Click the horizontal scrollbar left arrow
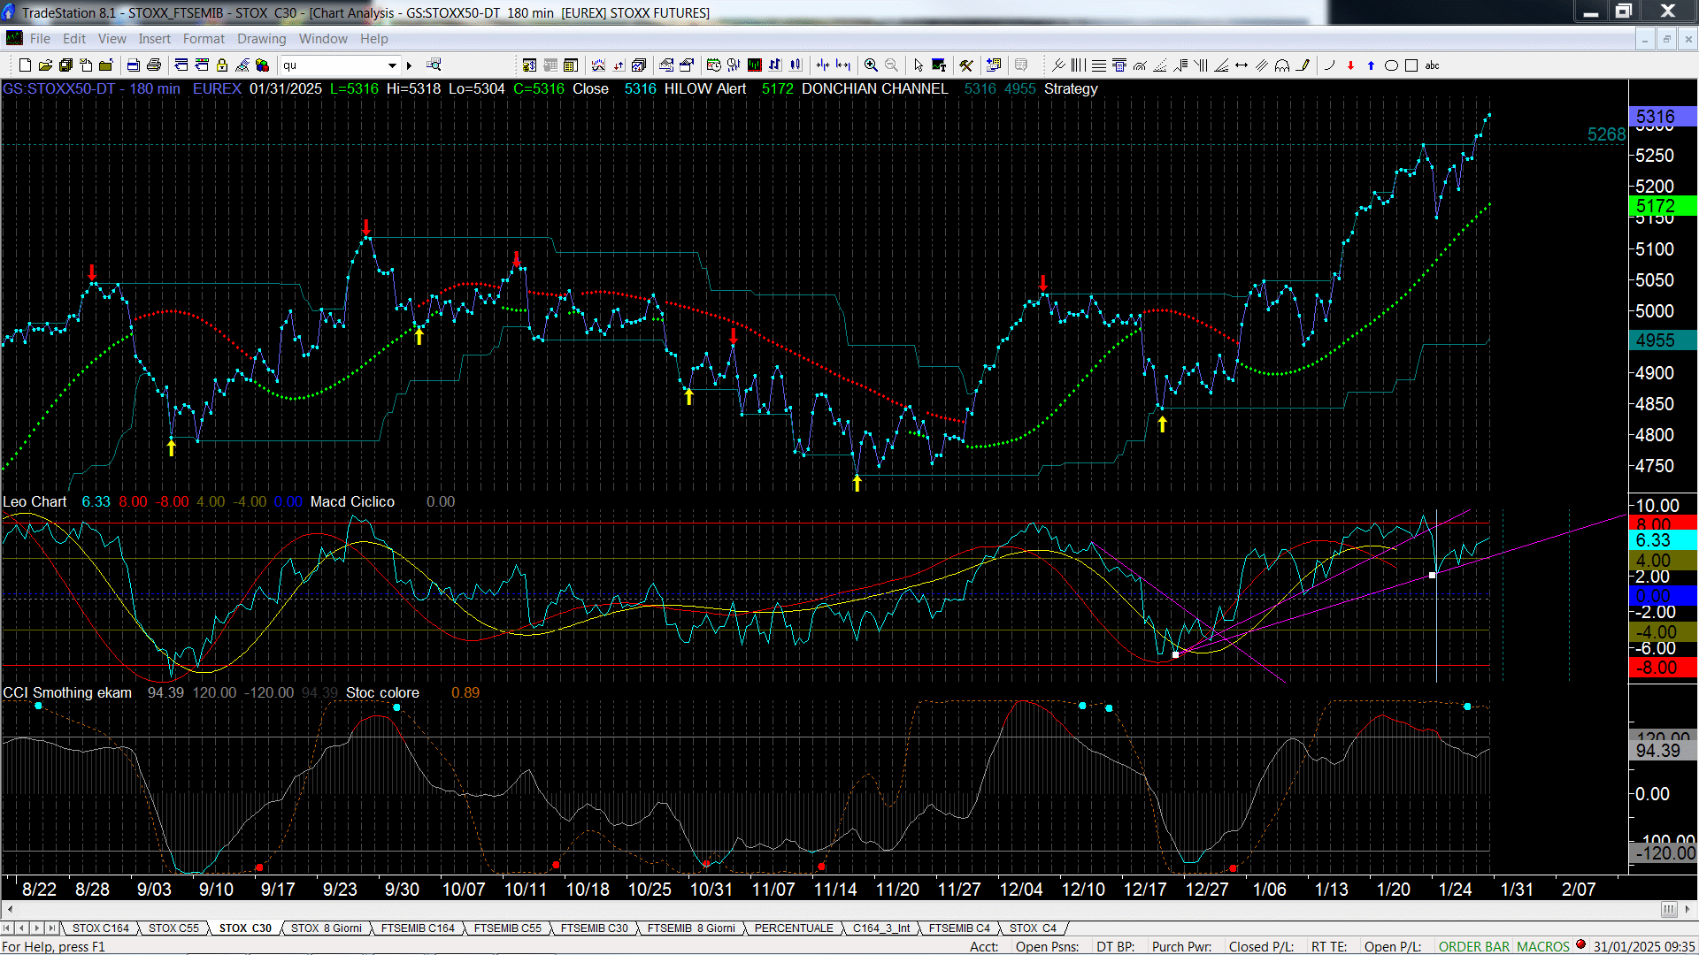The width and height of the screenshot is (1699, 955). (10, 910)
